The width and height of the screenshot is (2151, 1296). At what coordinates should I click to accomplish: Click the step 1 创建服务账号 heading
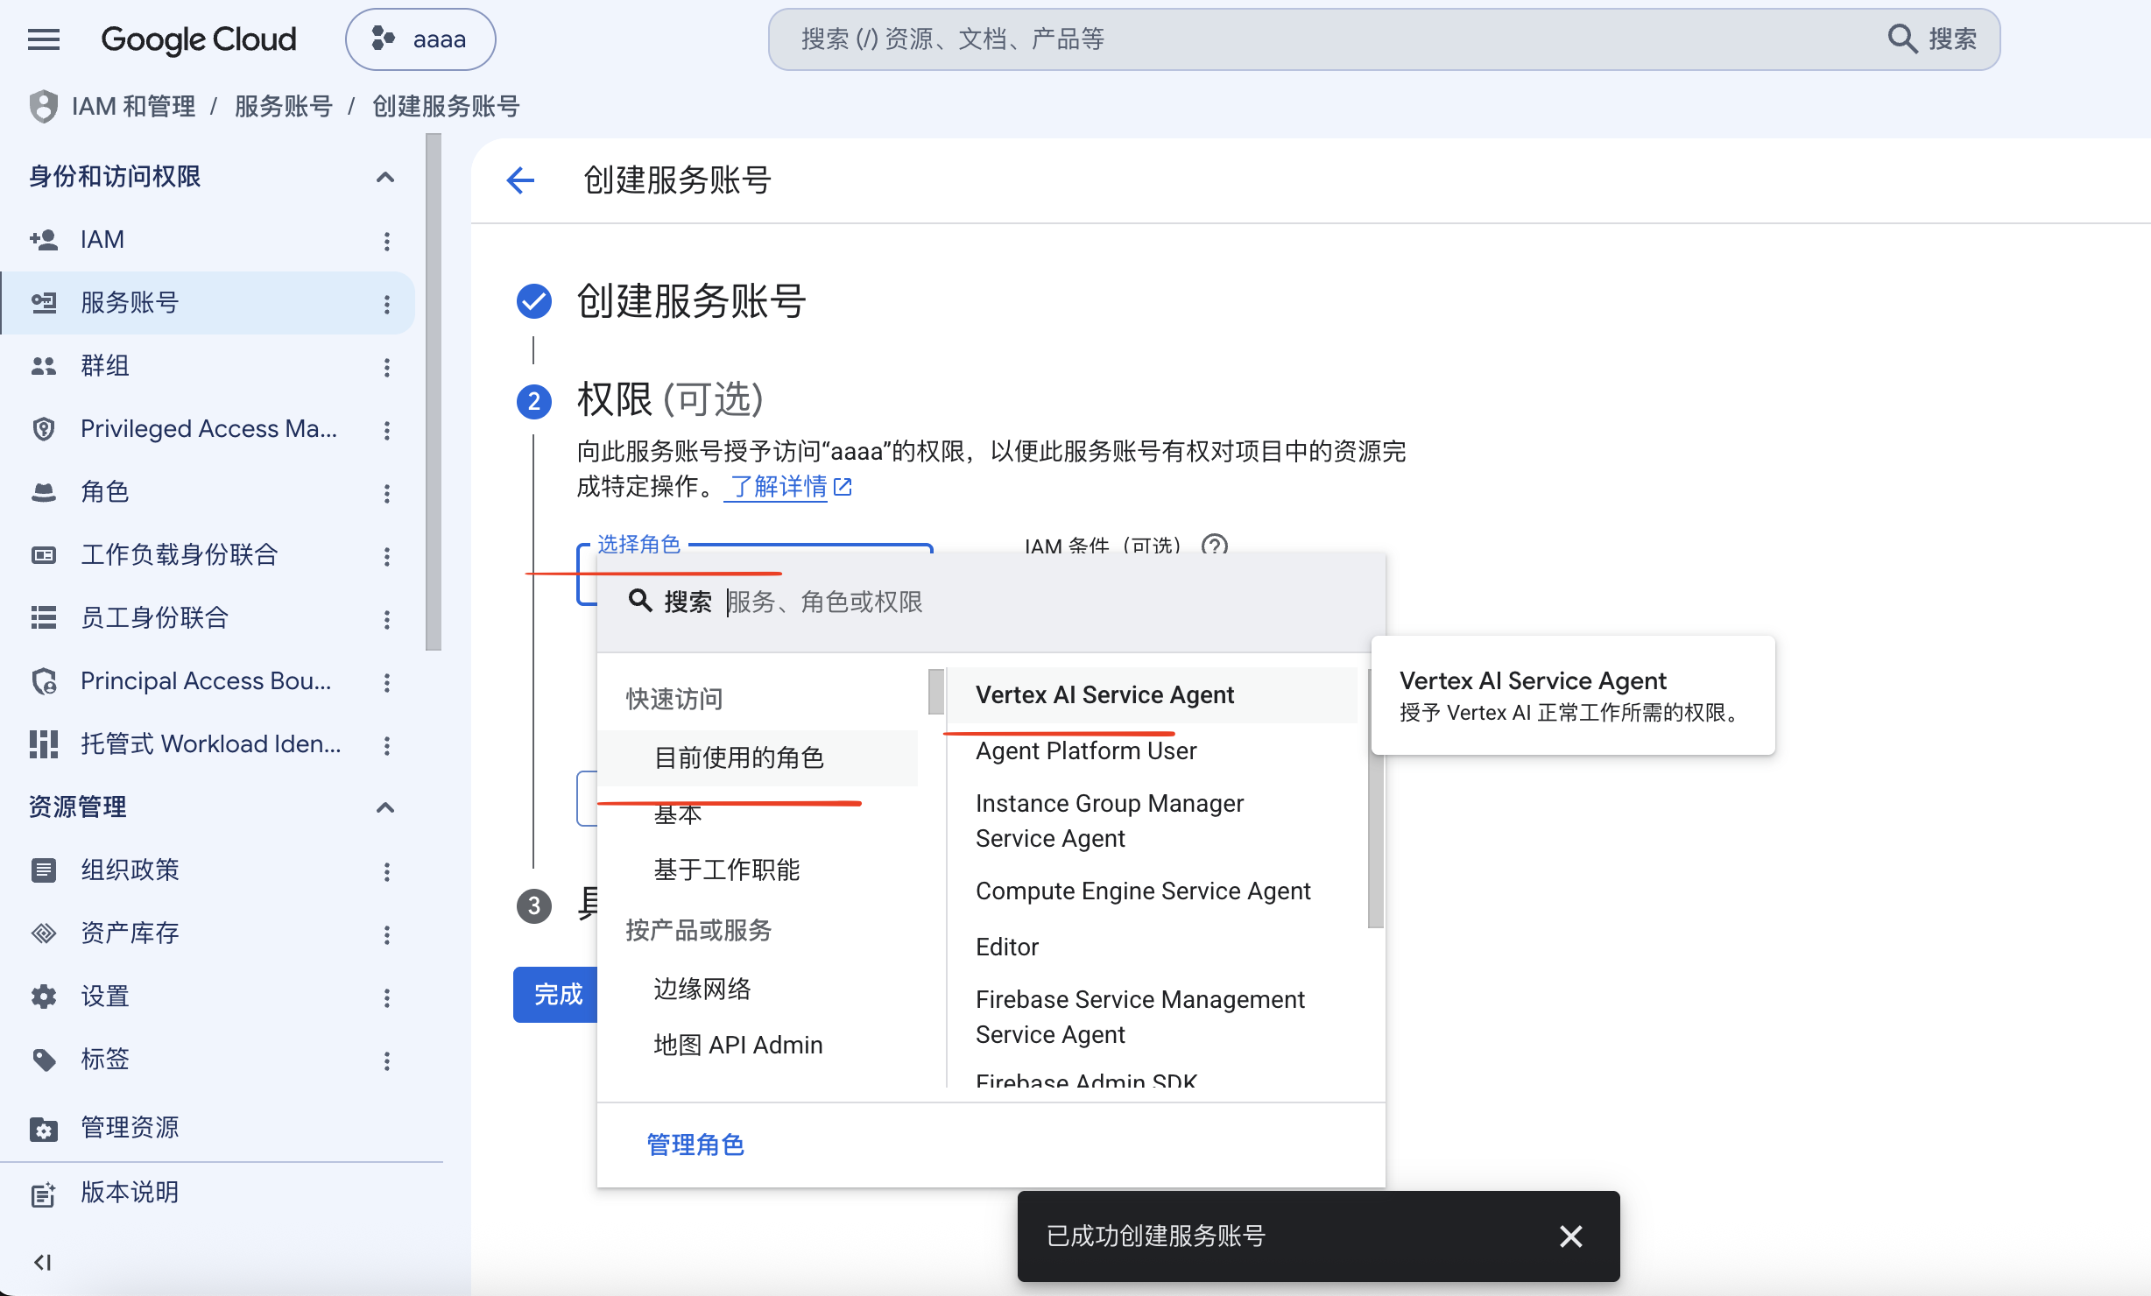tap(691, 301)
